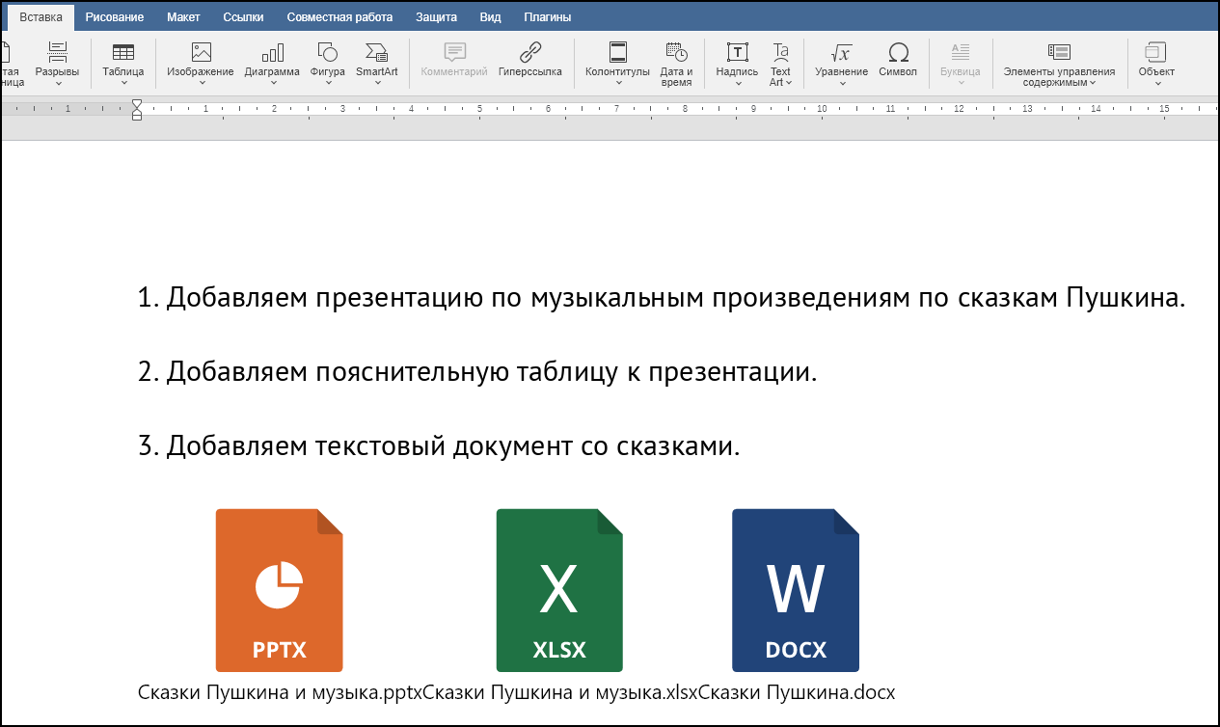Expand the Колонтитулы dropdown arrow
The height and width of the screenshot is (727, 1220).
(x=618, y=83)
